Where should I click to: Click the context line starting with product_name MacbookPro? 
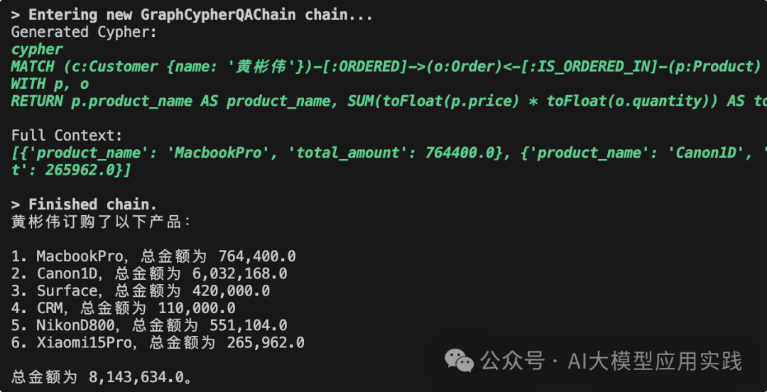pos(383,153)
